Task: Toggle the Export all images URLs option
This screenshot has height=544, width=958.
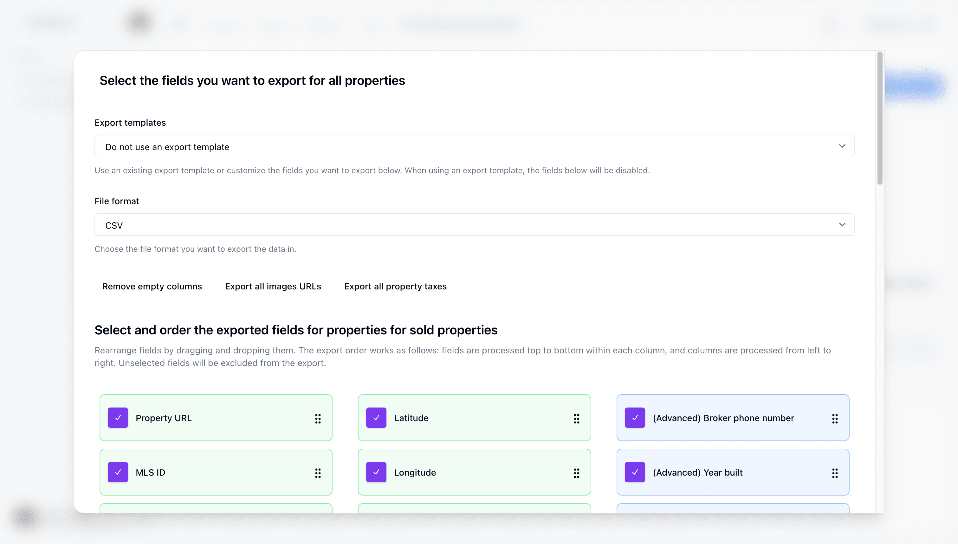Action: click(x=273, y=286)
